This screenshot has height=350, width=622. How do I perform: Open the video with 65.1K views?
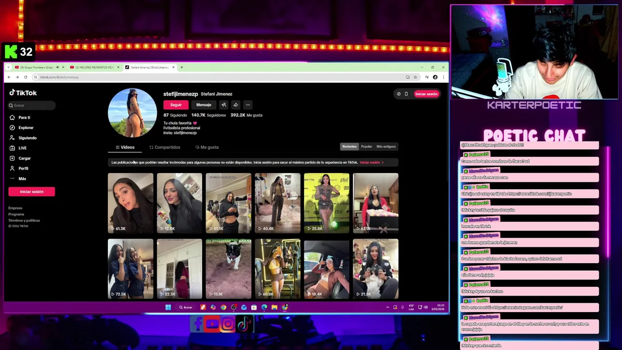(x=228, y=203)
